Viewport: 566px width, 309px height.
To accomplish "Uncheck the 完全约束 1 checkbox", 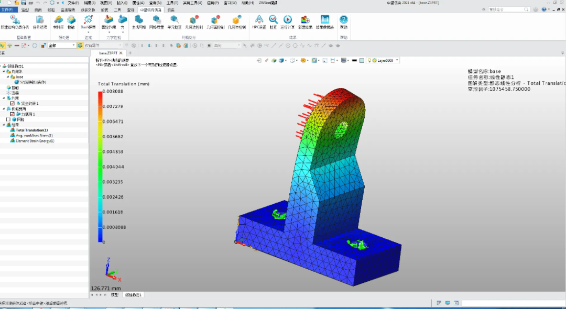I will [x=12, y=104].
